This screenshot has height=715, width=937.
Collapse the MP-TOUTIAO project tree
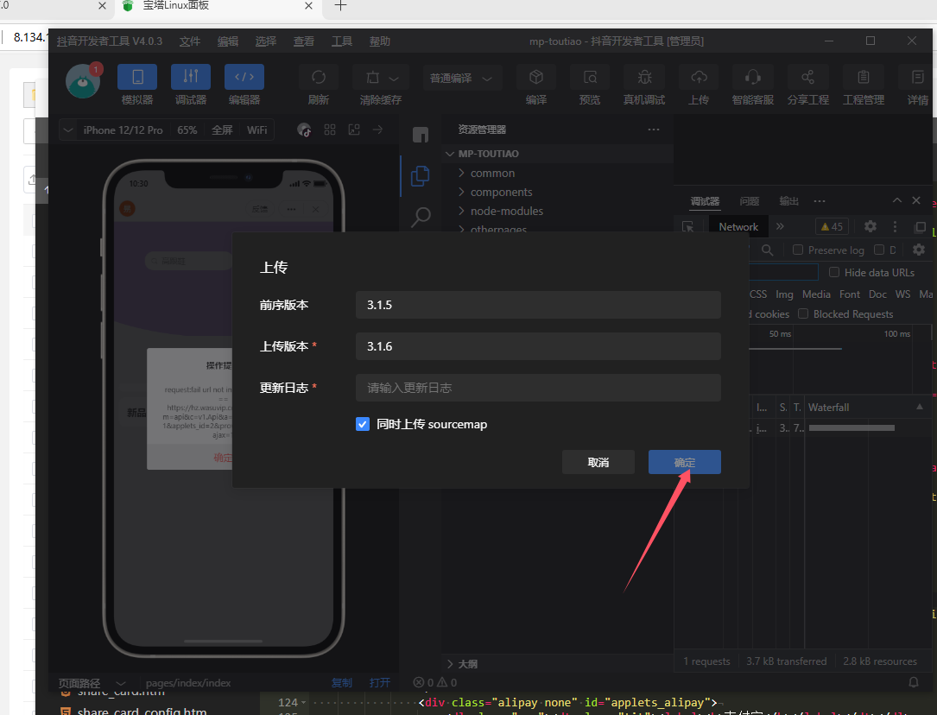pos(450,154)
